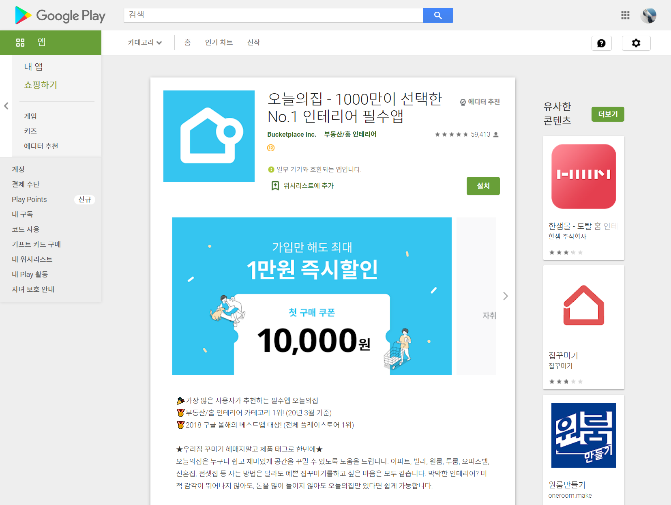Viewport: 671px width, 505px height.
Task: Show next screenshot with right chevron
Action: tap(506, 296)
